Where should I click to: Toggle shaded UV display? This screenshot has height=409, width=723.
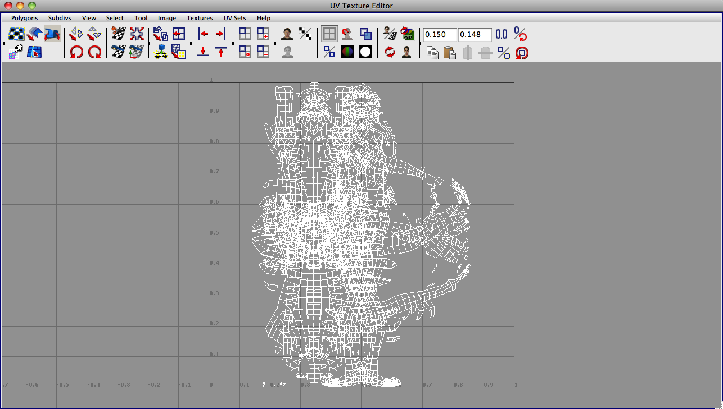point(365,34)
